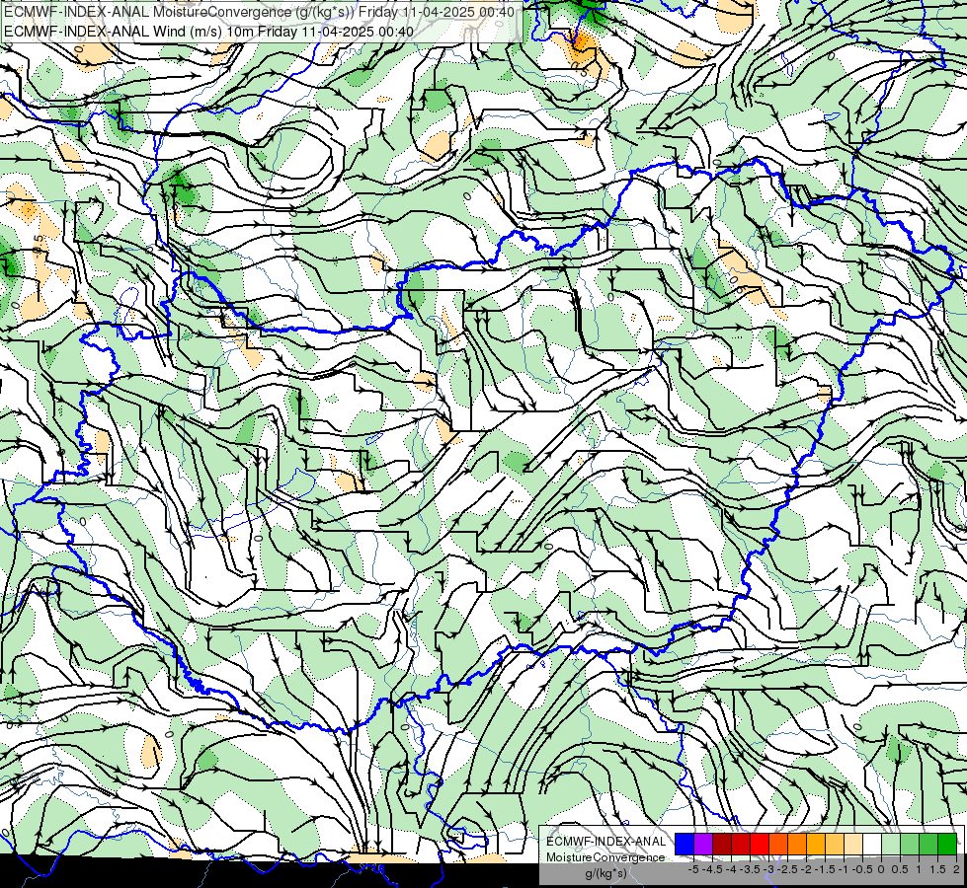Click the legend value label '1.5'

tap(937, 869)
